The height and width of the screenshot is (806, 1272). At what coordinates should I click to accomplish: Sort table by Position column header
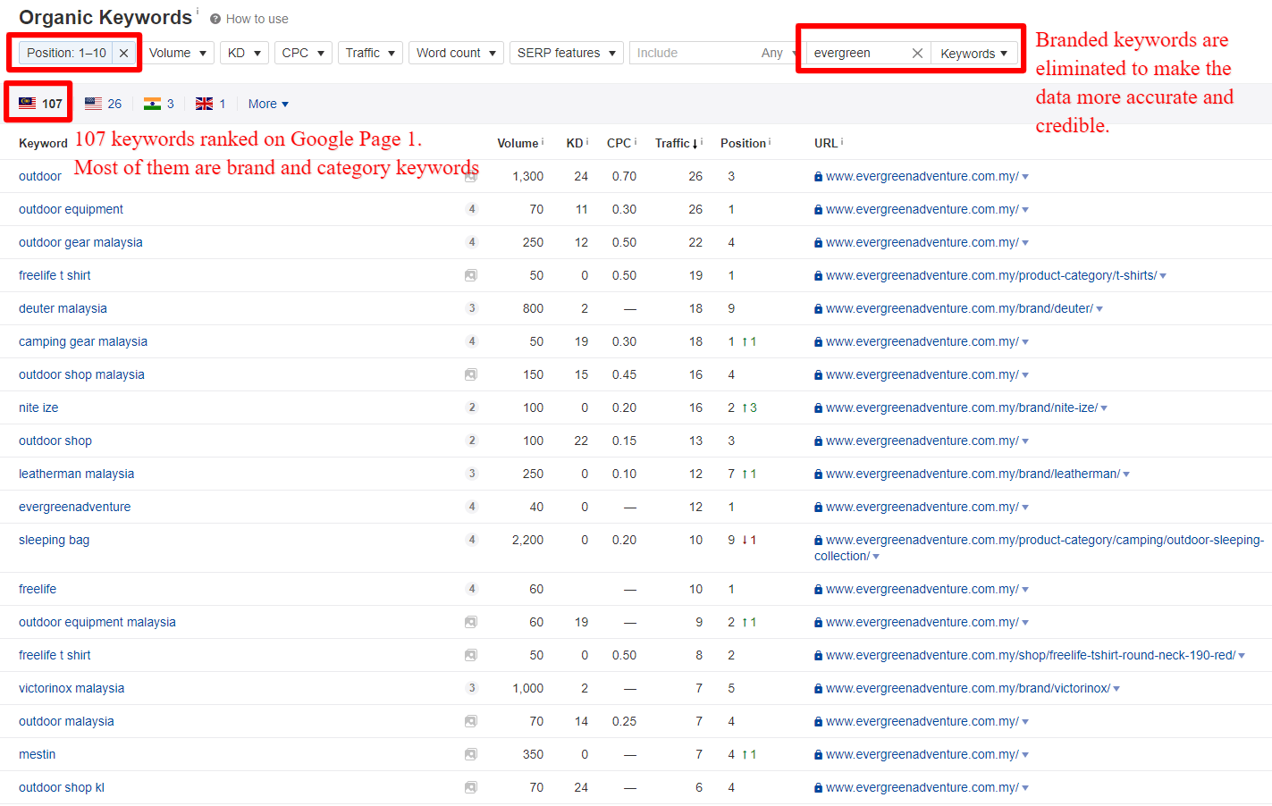tap(743, 143)
